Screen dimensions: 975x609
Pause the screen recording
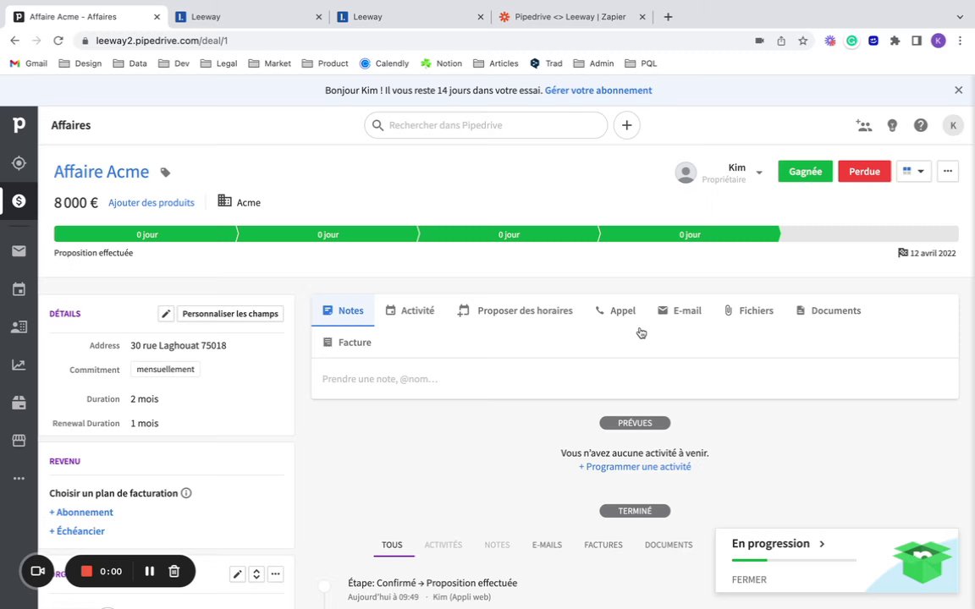click(149, 571)
